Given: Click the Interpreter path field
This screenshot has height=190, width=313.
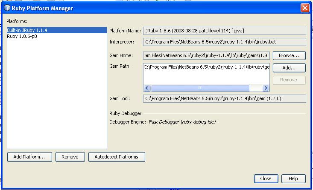Looking at the screenshot, I should pyautogui.click(x=224, y=42).
